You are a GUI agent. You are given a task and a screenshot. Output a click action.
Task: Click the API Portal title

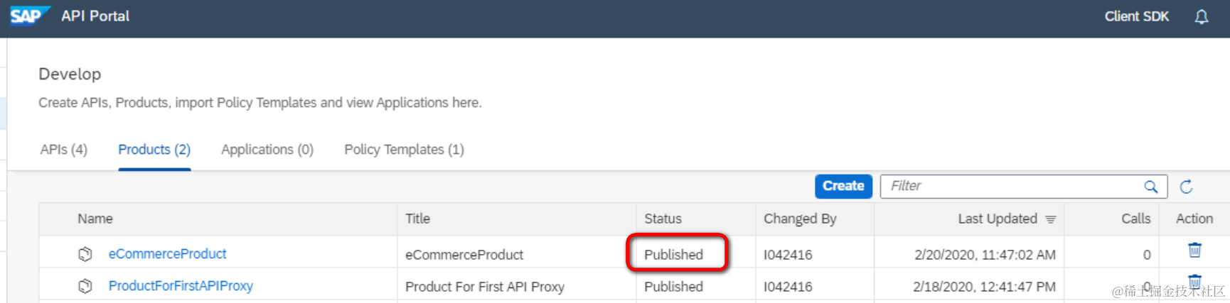point(95,16)
